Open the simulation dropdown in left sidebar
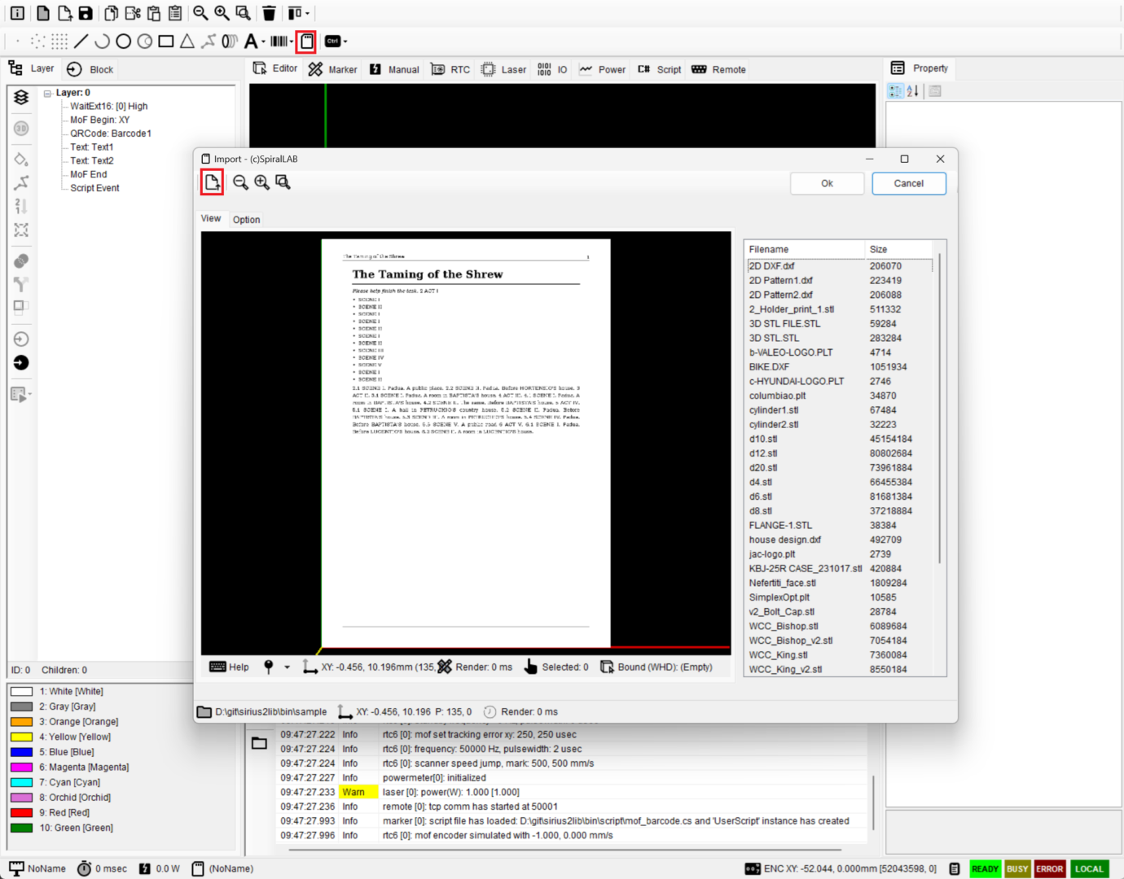 pos(30,395)
